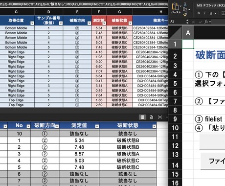Select column F header in top window

pos(99,12)
